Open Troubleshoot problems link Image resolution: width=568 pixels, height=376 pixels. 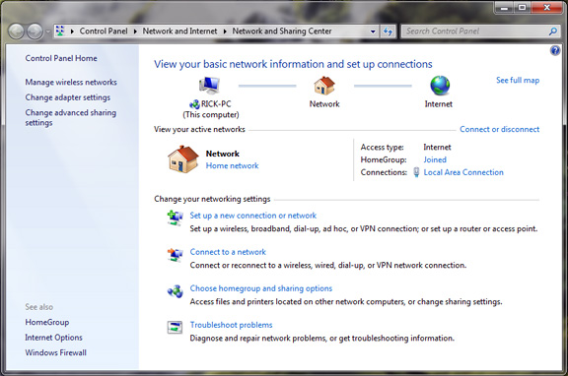[231, 325]
